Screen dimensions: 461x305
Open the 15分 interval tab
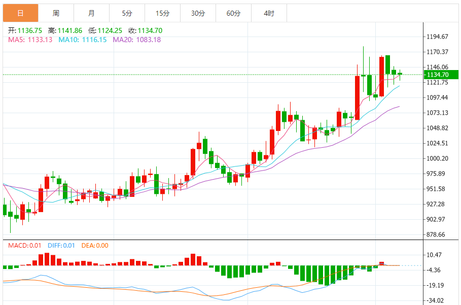(x=163, y=13)
